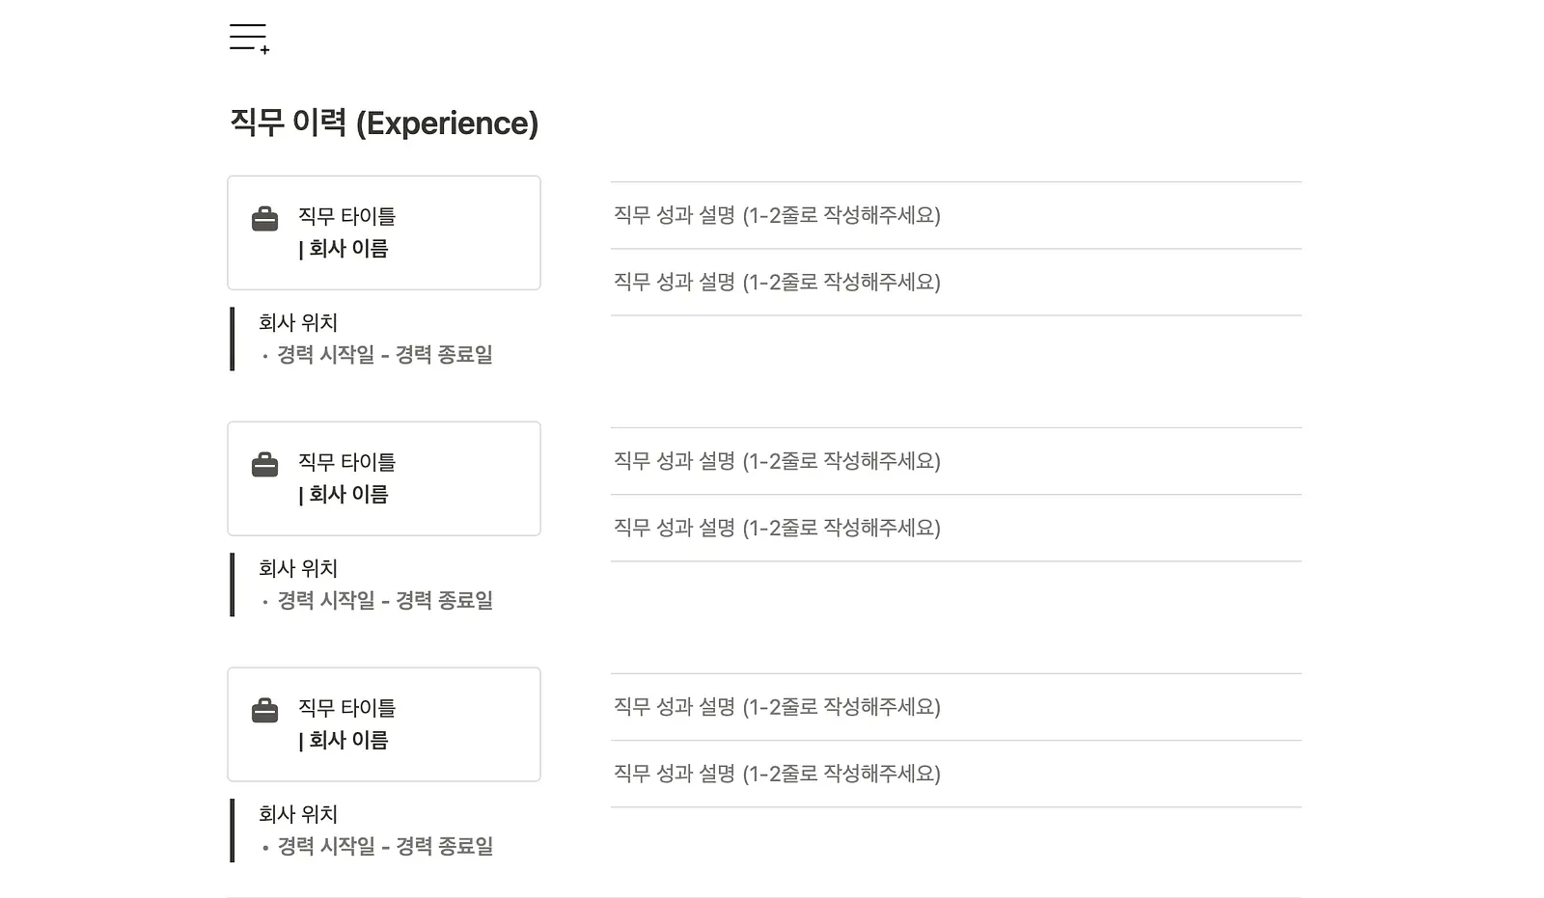This screenshot has height=898, width=1544.
Task: Click 직무 타이틀 in the second card
Action: [346, 462]
